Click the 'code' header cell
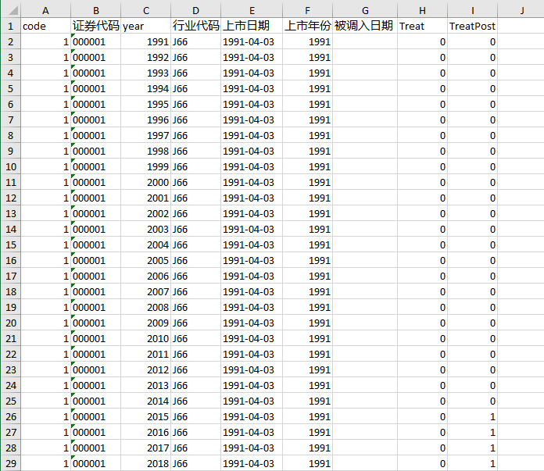 coord(45,26)
